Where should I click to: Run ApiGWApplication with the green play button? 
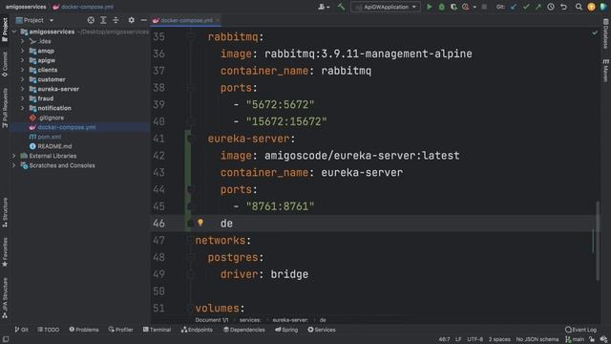tap(429, 7)
